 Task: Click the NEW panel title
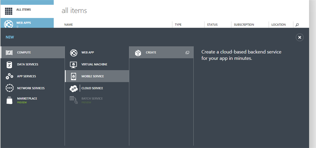pos(10,37)
